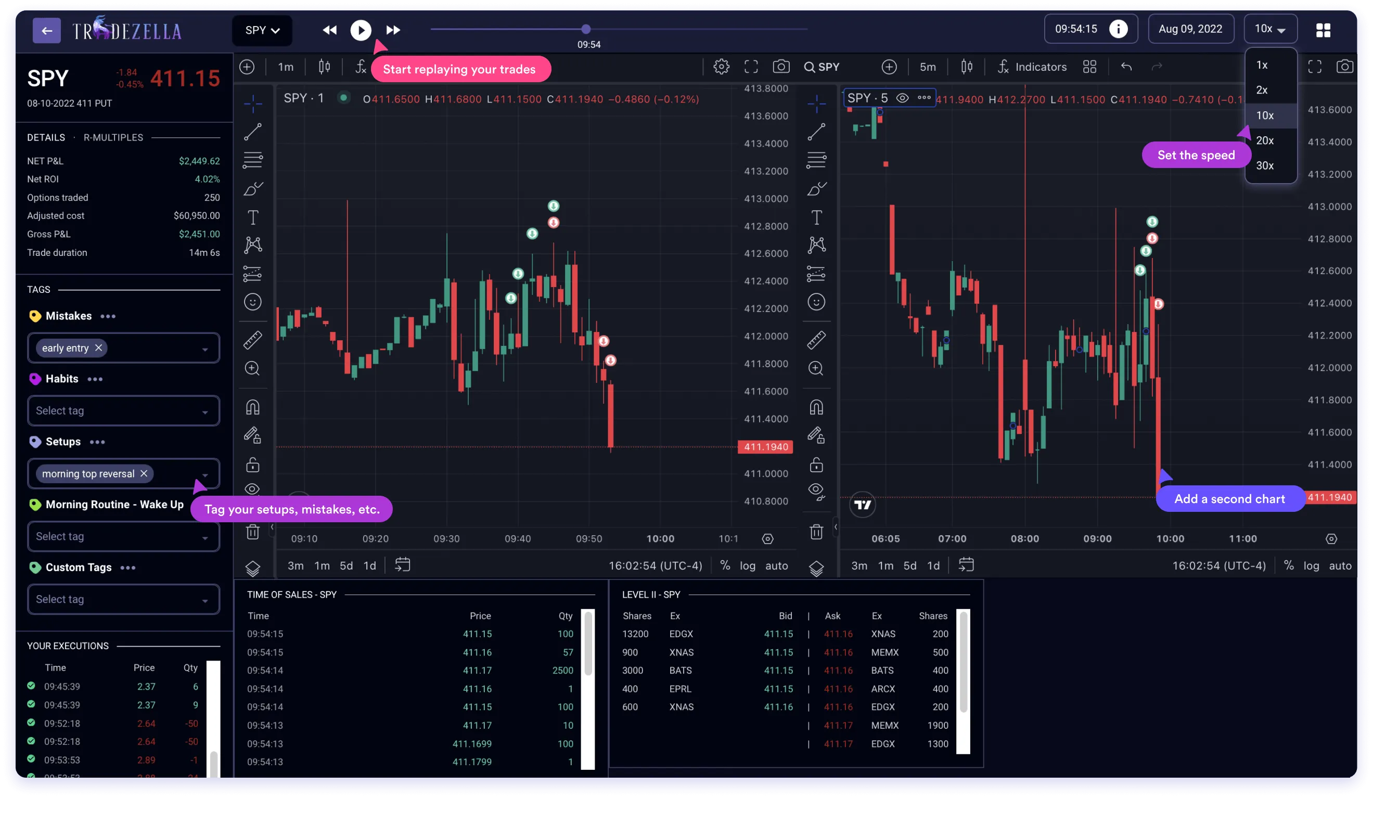Select the Text annotation tool

253,217
